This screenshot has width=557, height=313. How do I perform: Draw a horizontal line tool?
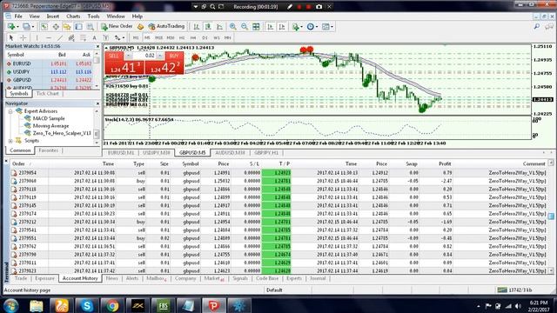[x=49, y=37]
